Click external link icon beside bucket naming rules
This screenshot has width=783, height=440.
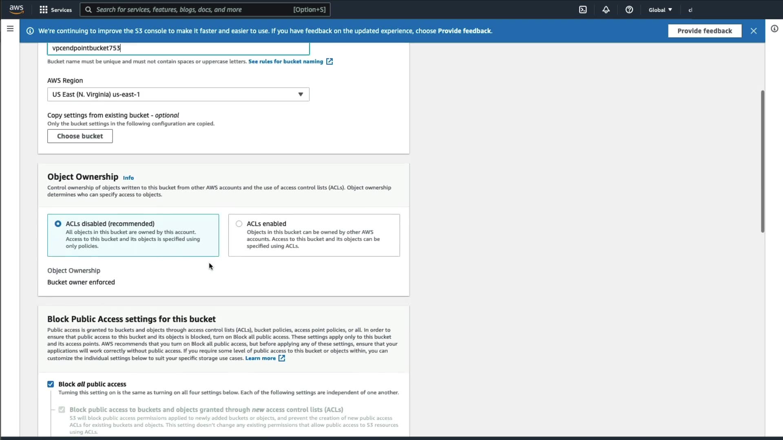pos(330,62)
